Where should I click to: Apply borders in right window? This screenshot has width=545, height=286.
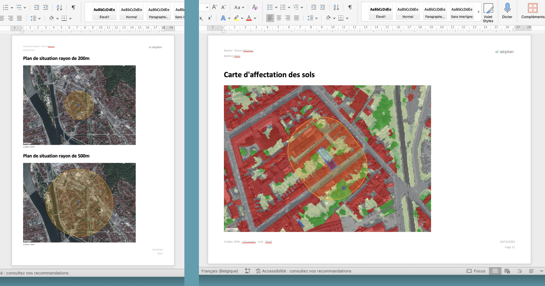click(x=341, y=18)
